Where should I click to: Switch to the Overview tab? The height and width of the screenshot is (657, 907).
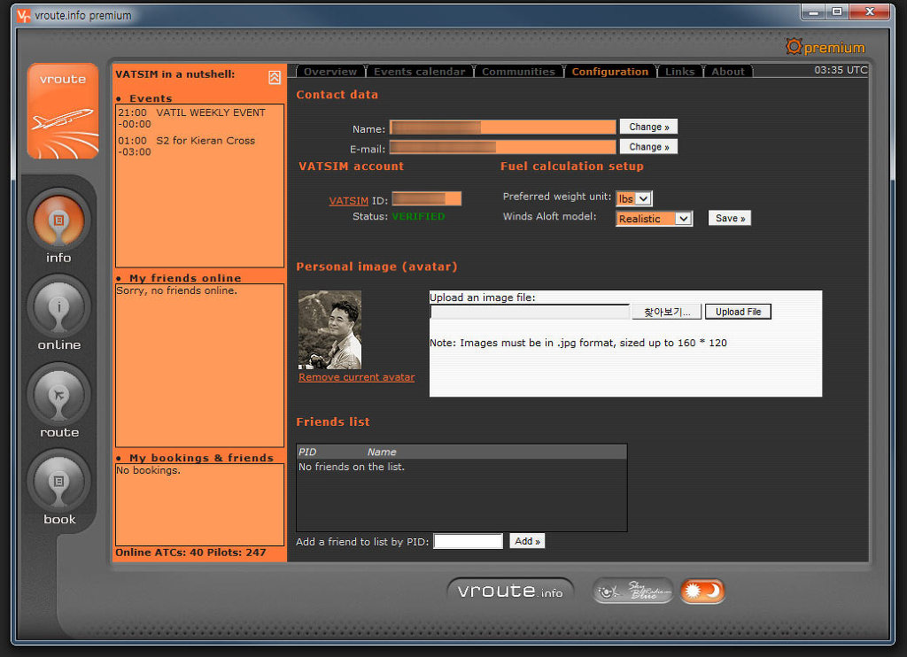pyautogui.click(x=330, y=71)
